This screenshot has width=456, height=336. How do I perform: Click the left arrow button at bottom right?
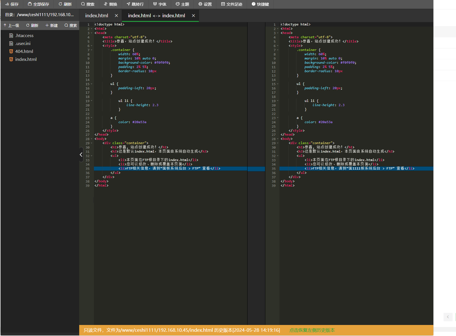tap(448, 317)
